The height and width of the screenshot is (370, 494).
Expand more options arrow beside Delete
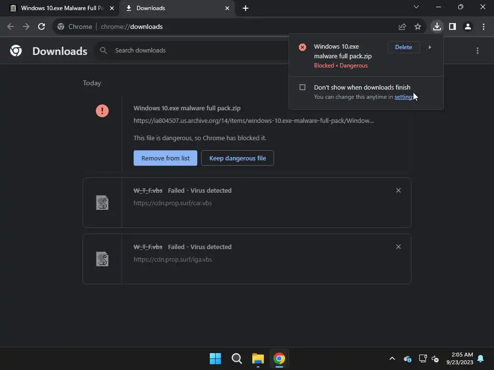pyautogui.click(x=430, y=47)
